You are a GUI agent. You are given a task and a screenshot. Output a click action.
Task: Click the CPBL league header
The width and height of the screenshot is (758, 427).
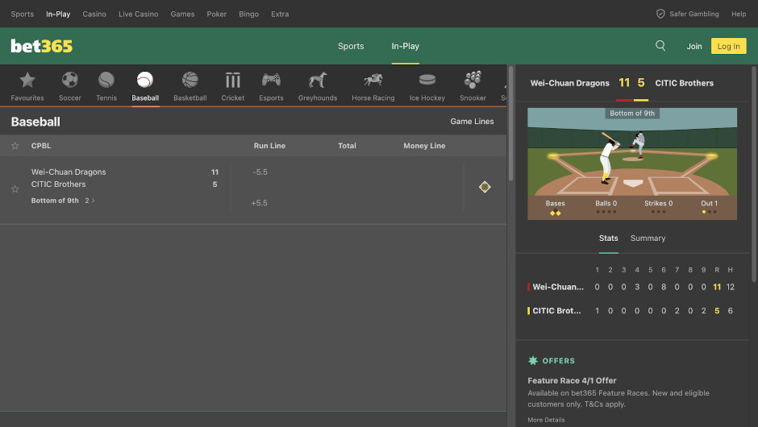pos(41,146)
